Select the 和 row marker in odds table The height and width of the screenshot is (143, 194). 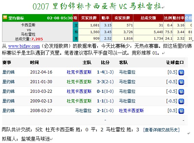76,32
